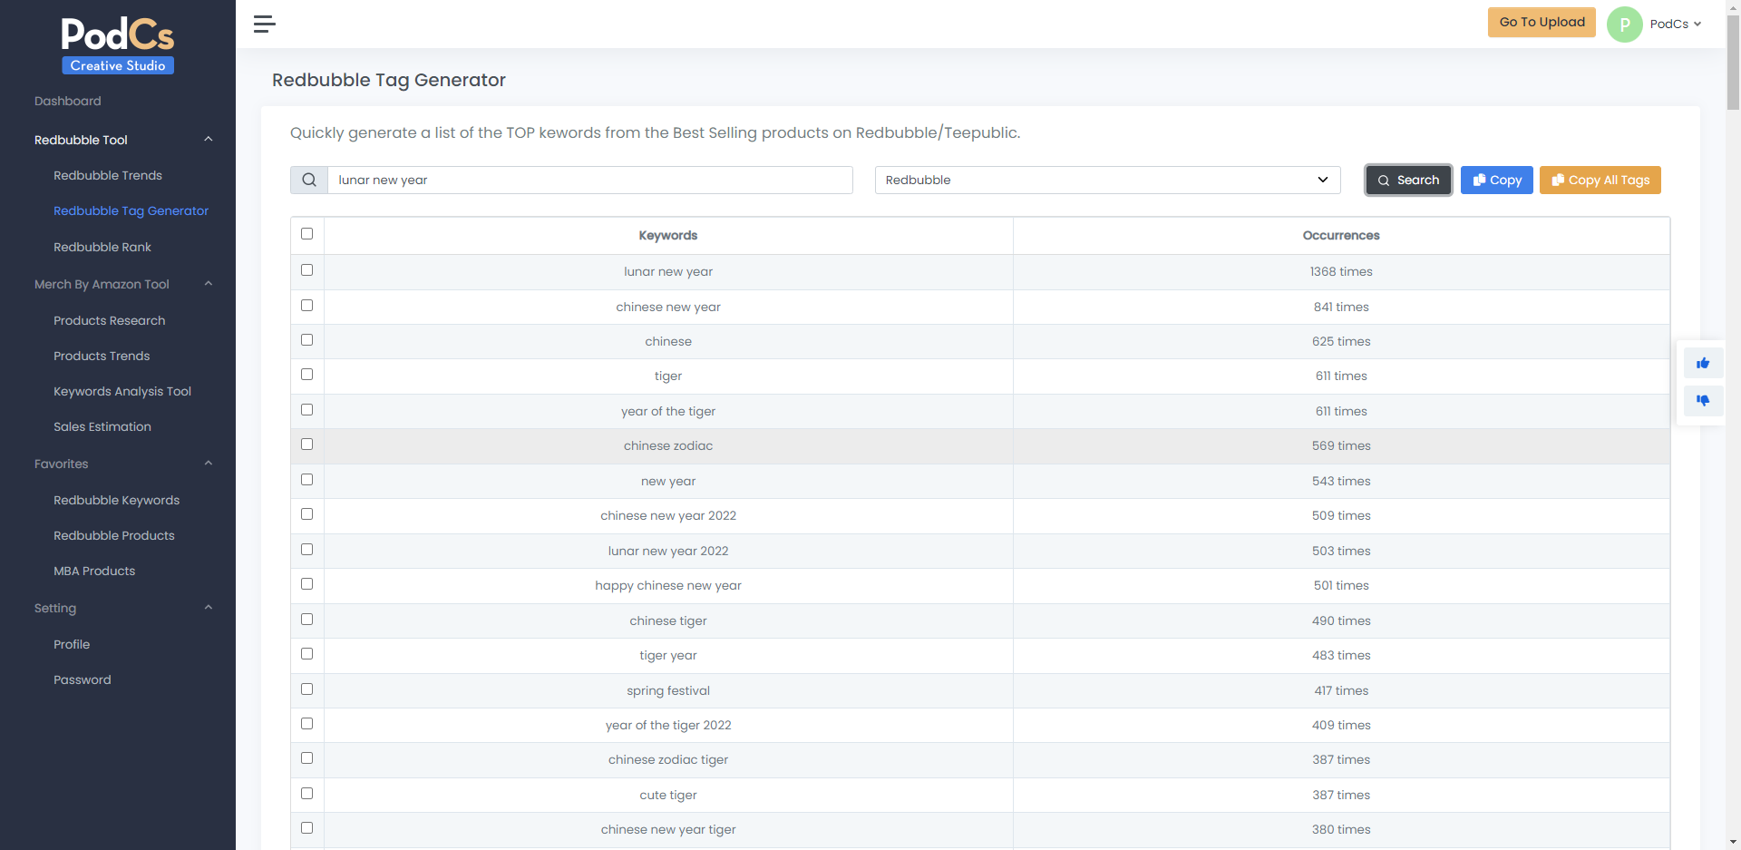Open Profile settings

[72, 644]
